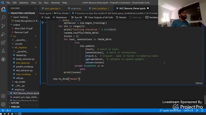Image resolution: width=206 pixels, height=115 pixels.
Task: Open the Help menu
Action: (64, 3)
